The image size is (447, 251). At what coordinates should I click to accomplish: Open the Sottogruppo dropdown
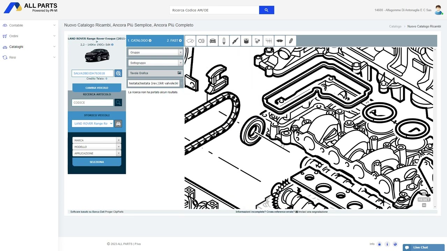pos(156,63)
